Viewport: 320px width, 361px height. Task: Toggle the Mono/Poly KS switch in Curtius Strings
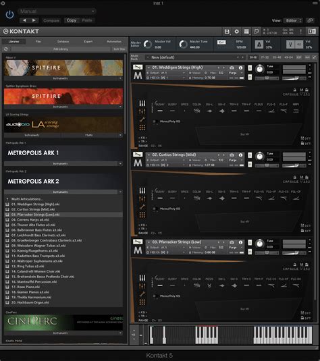tap(155, 209)
